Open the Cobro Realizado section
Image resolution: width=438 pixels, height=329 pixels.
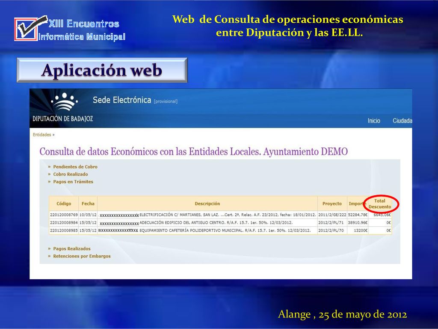(x=71, y=174)
